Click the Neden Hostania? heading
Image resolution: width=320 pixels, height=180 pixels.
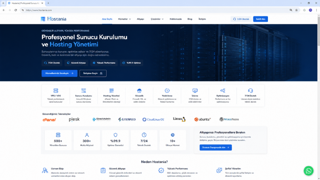pyautogui.click(x=154, y=162)
